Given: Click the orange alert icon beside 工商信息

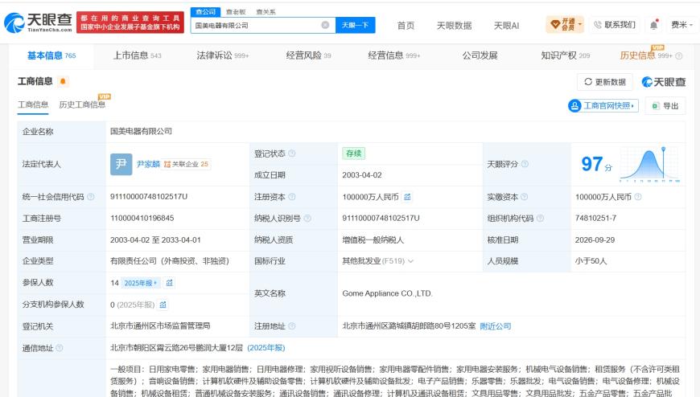Looking at the screenshot, I should pyautogui.click(x=63, y=81).
